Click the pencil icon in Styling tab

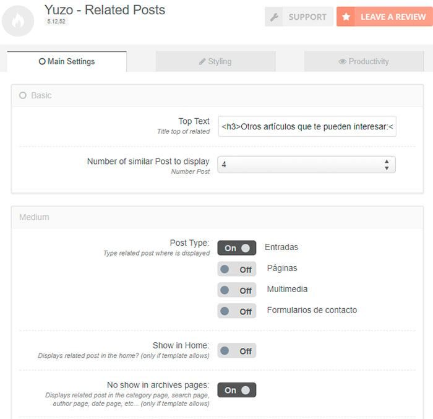point(202,61)
